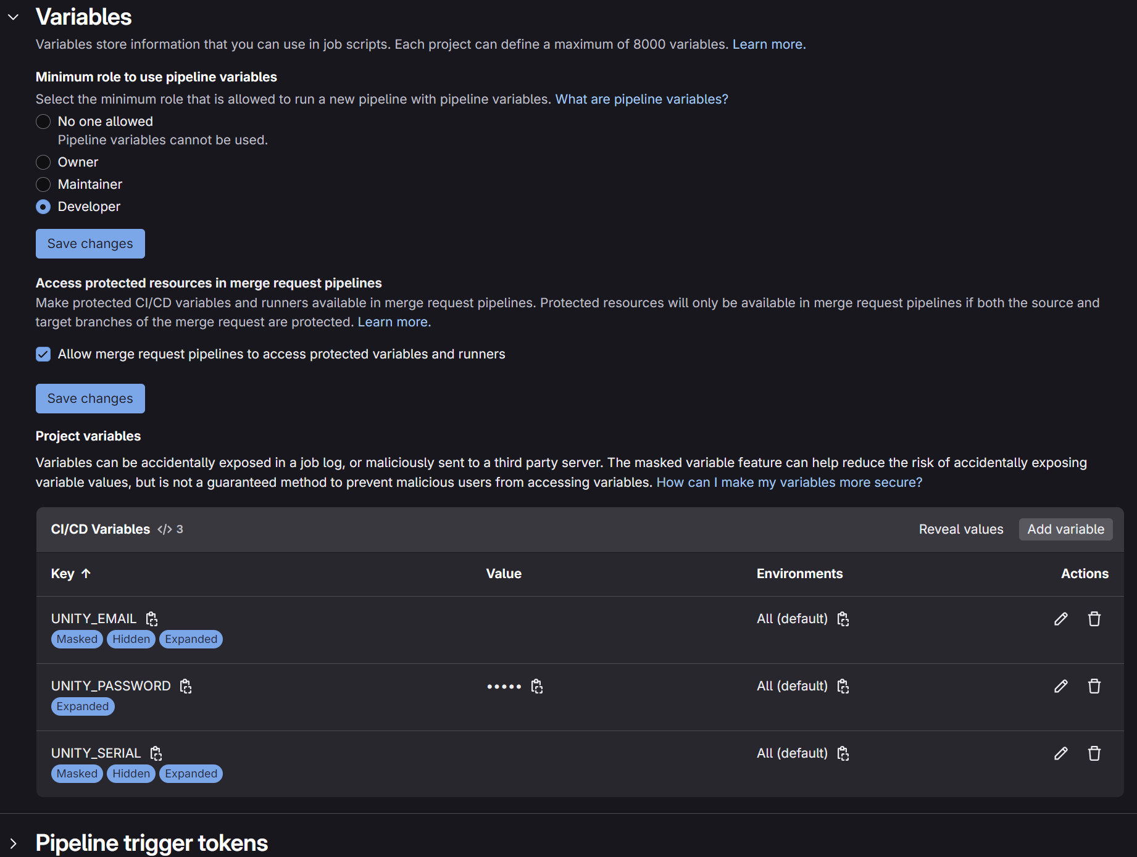Select the 'No one allowed' radio option

(43, 122)
